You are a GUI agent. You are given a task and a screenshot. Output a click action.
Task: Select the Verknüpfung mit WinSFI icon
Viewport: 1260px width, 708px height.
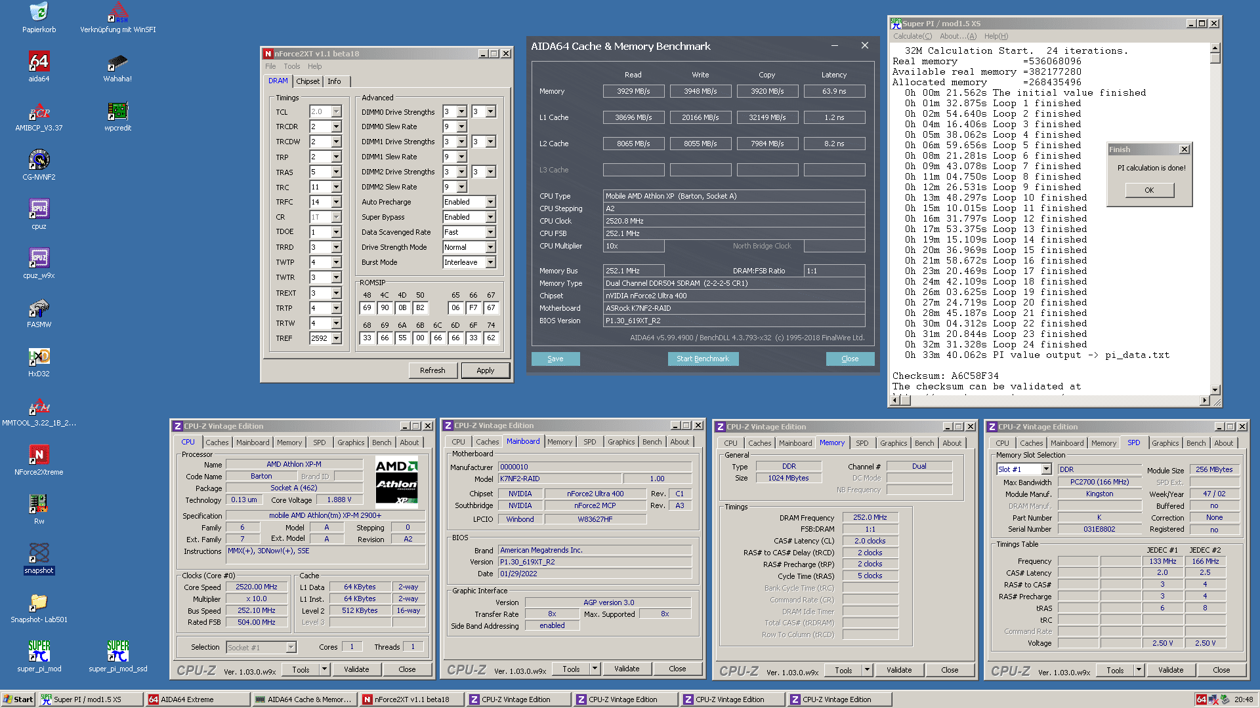pyautogui.click(x=117, y=18)
